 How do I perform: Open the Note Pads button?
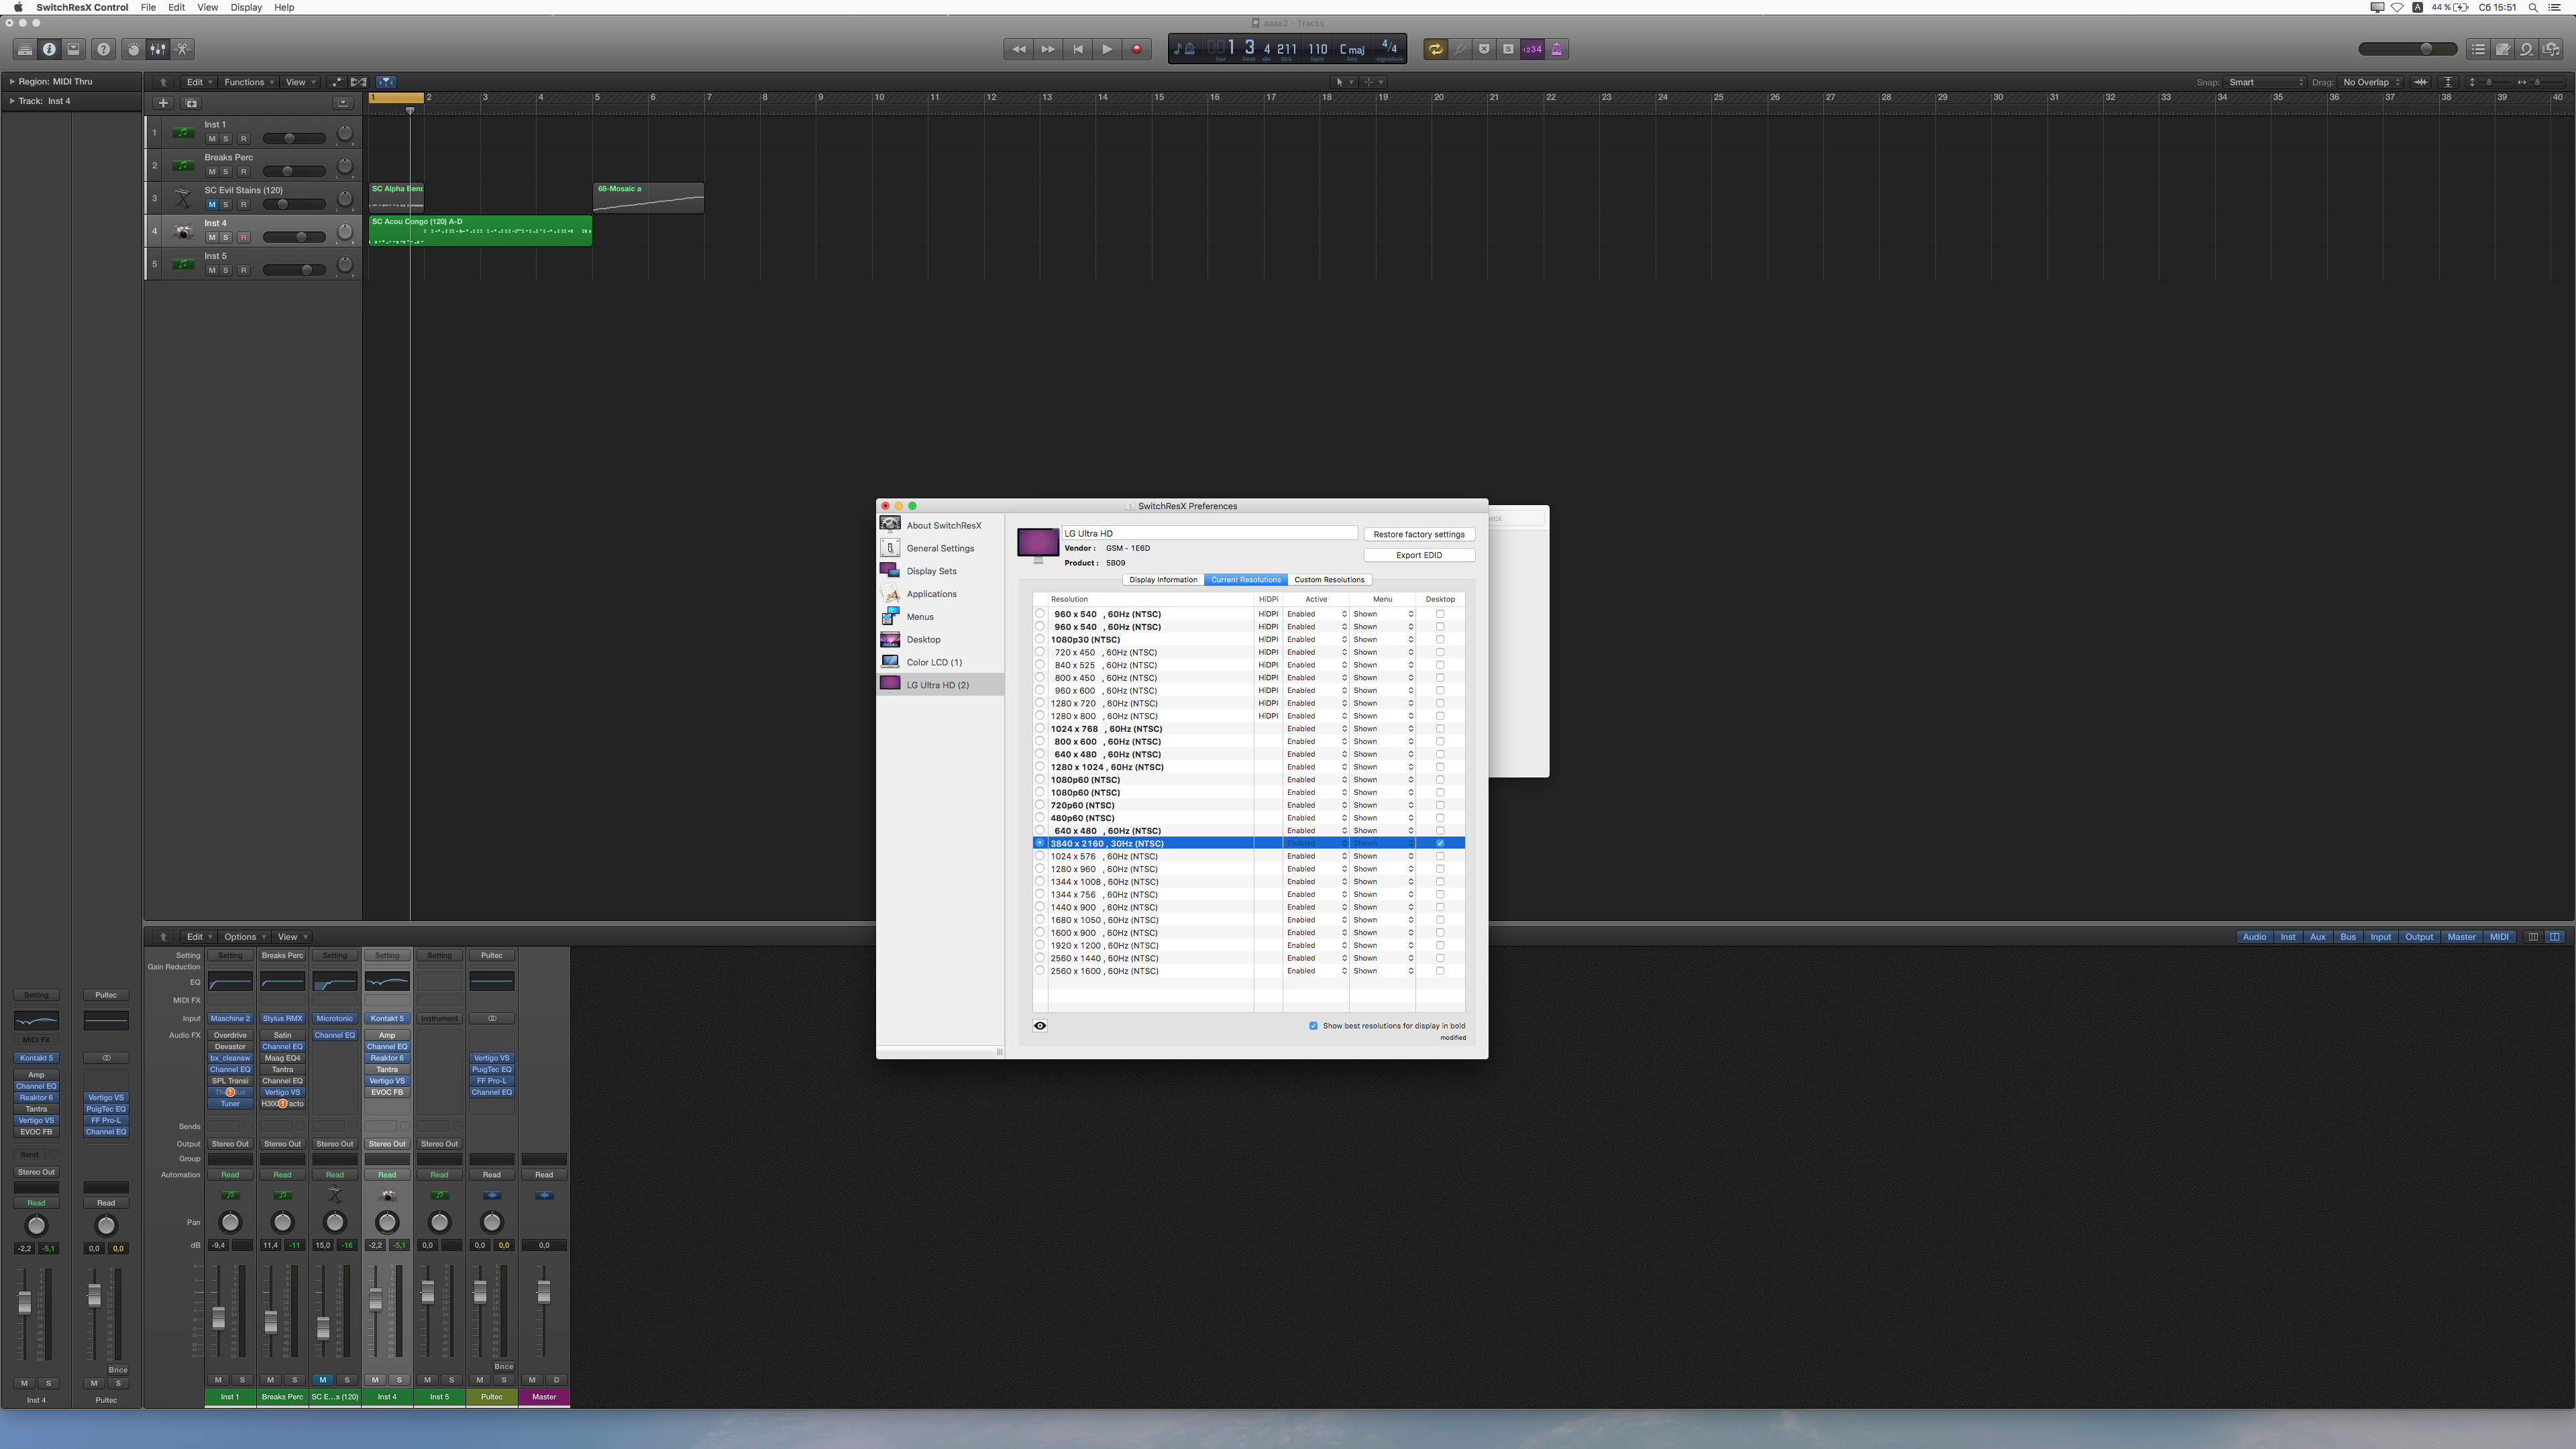tap(2502, 49)
